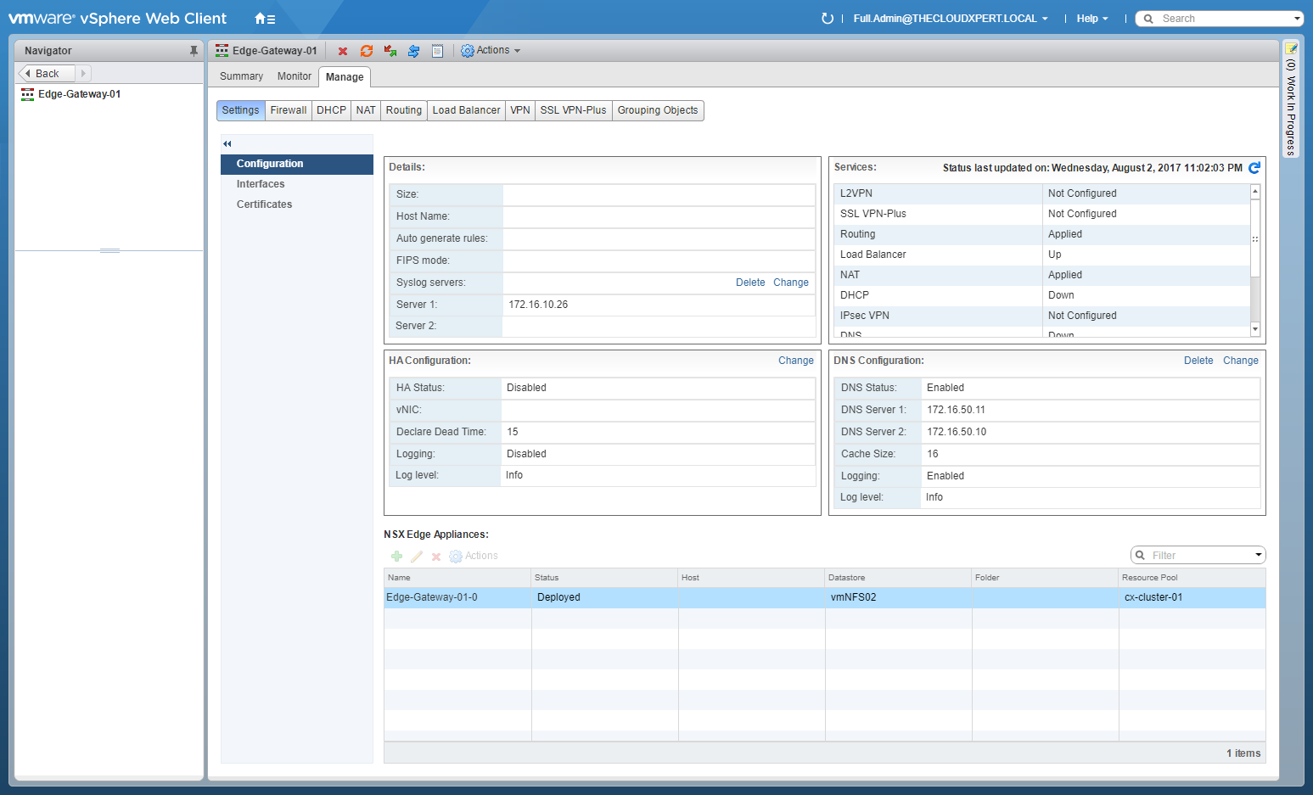
Task: Toggle the Navigator panel pin
Action: point(194,51)
